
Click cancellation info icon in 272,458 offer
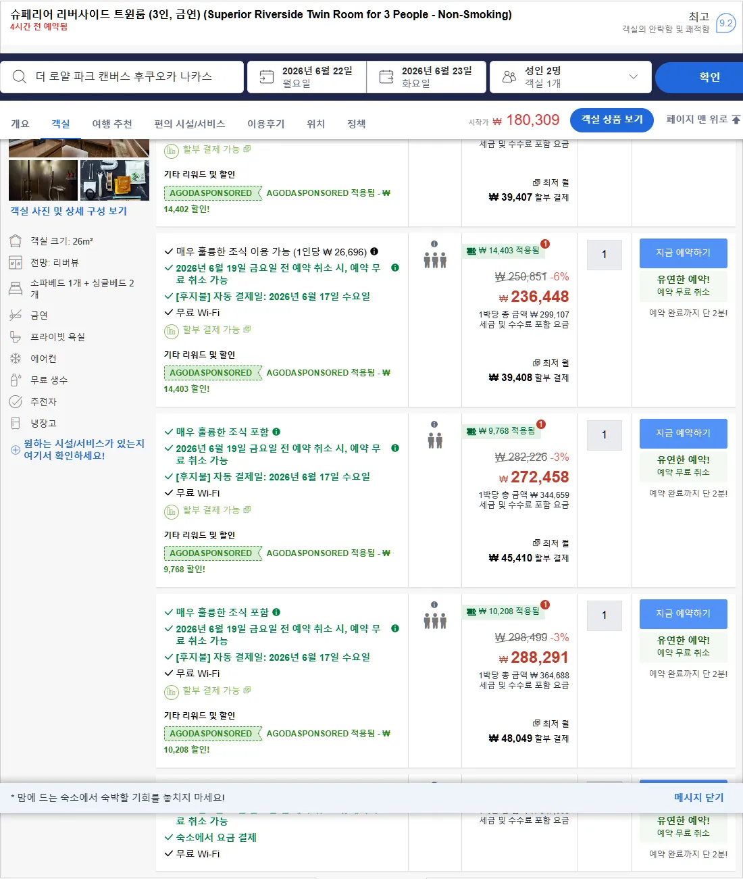coord(395,448)
